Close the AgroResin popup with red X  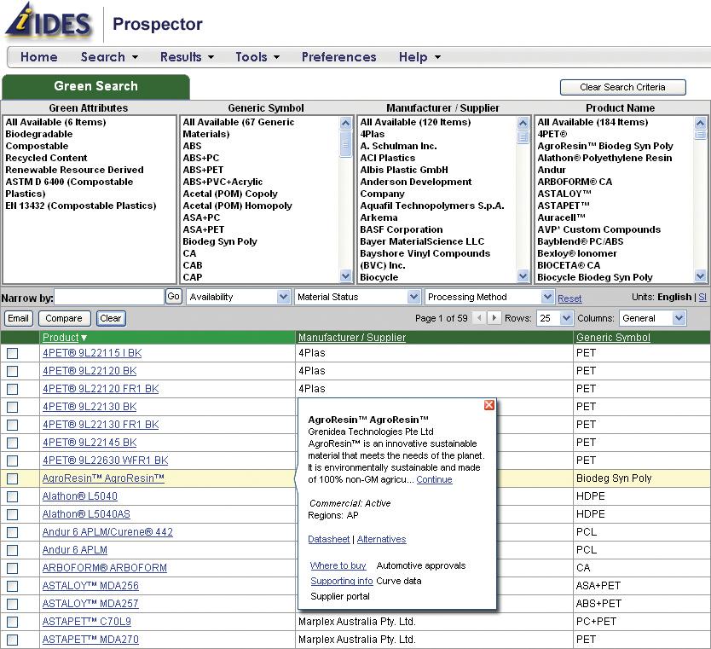pyautogui.click(x=488, y=405)
